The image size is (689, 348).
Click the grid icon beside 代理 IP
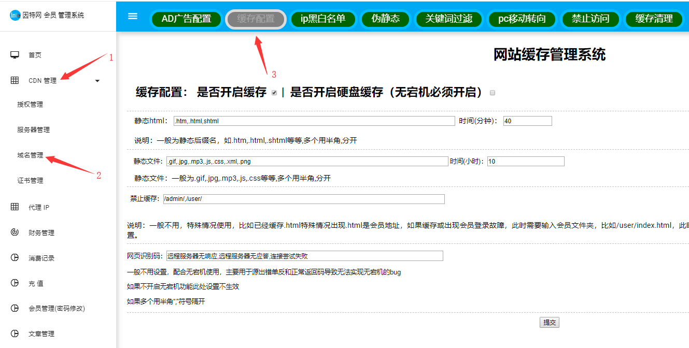click(x=15, y=207)
